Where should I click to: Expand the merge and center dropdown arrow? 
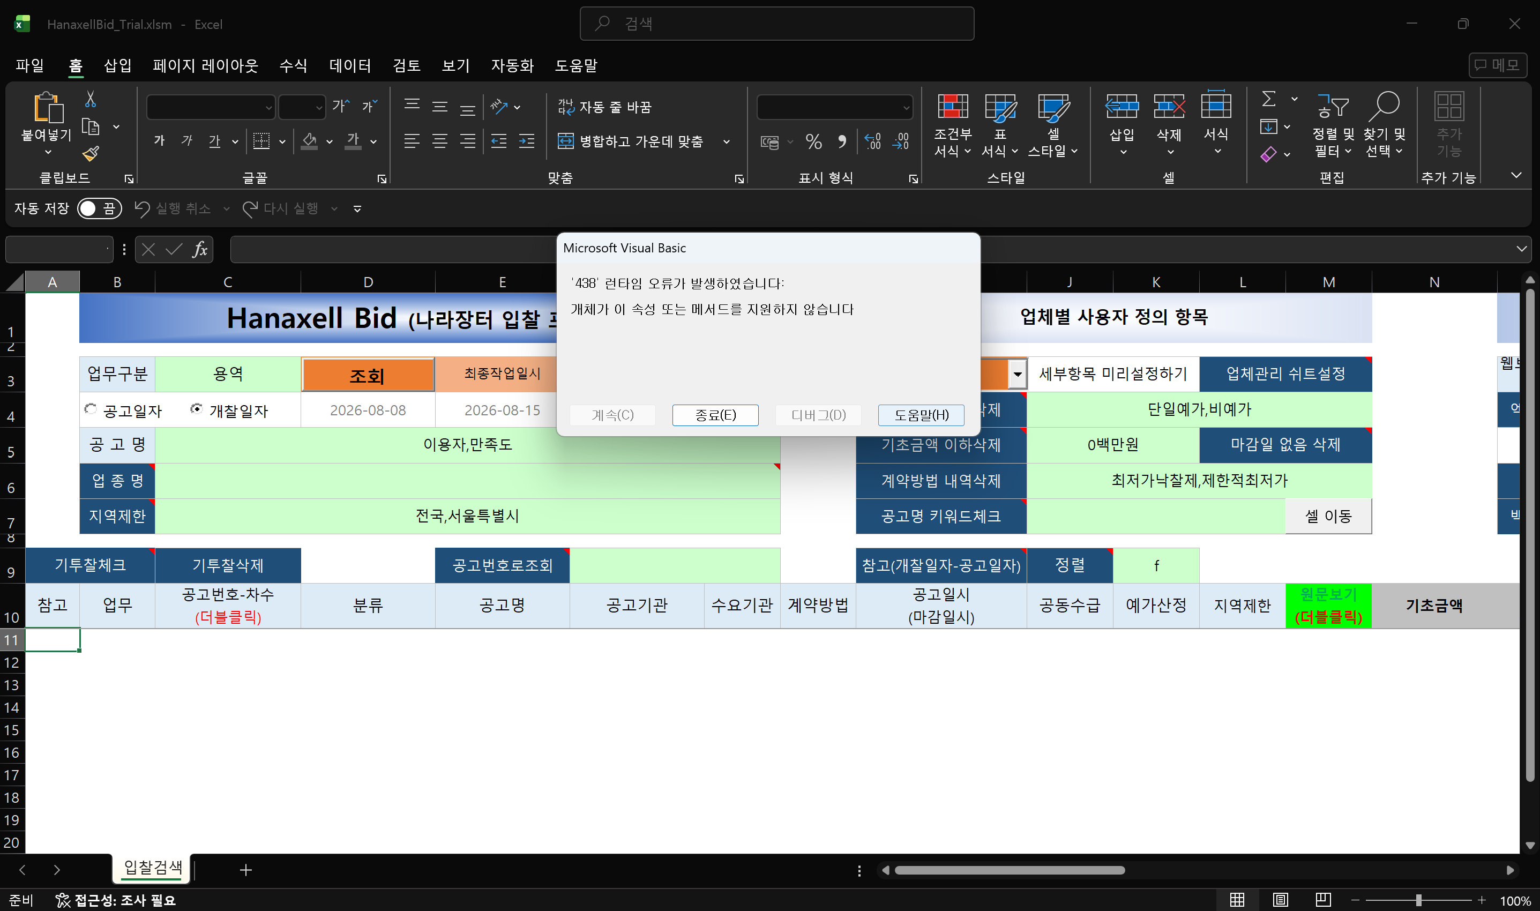[727, 142]
